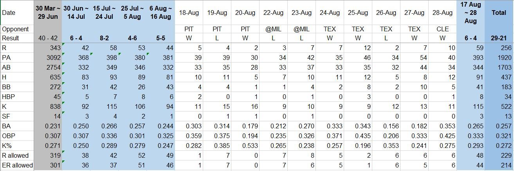Click the 18-Aug date header cell
Viewport: 514px width, 171px height.
point(189,13)
